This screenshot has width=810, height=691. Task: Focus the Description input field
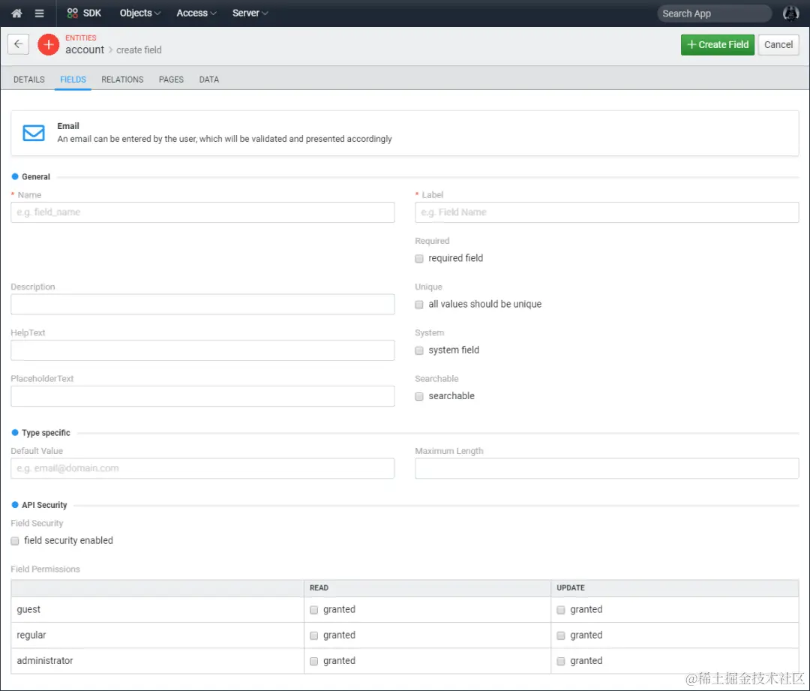point(202,305)
